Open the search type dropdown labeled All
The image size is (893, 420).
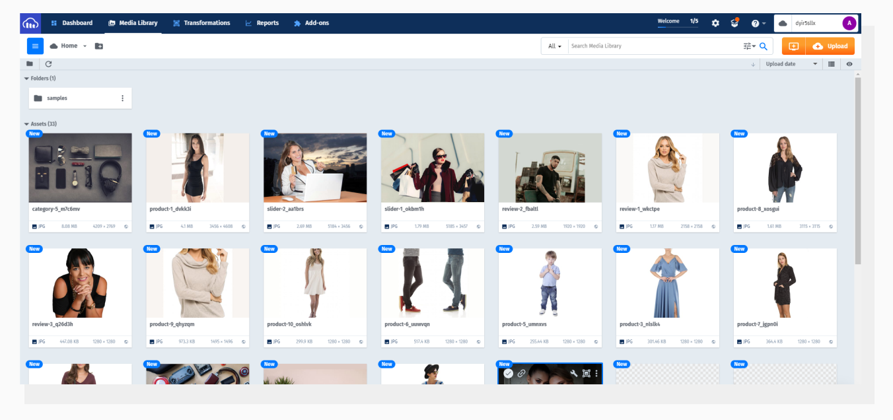pos(554,46)
